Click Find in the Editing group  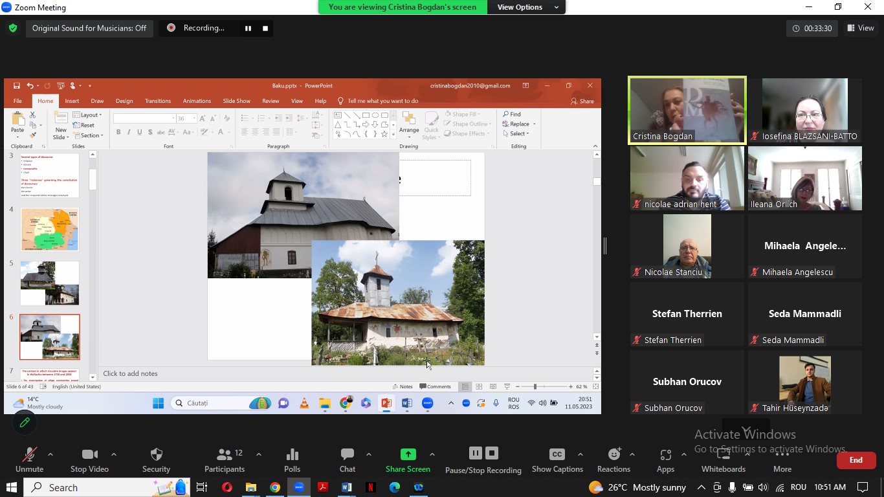[x=511, y=114]
